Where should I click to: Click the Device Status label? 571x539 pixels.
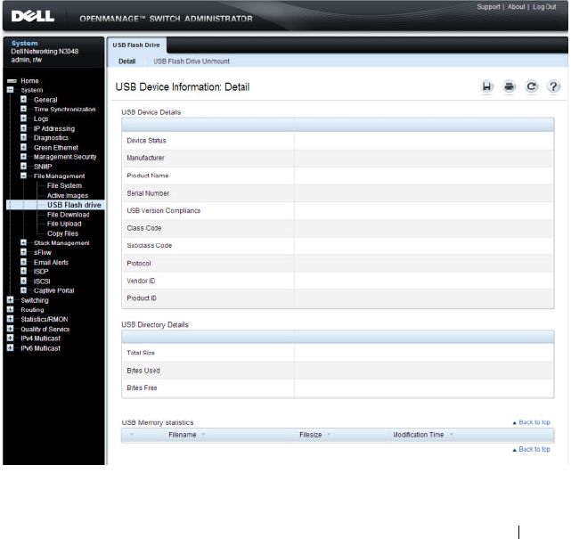pyautogui.click(x=146, y=141)
